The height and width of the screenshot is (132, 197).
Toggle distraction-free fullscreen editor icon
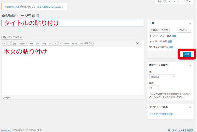tap(138, 43)
